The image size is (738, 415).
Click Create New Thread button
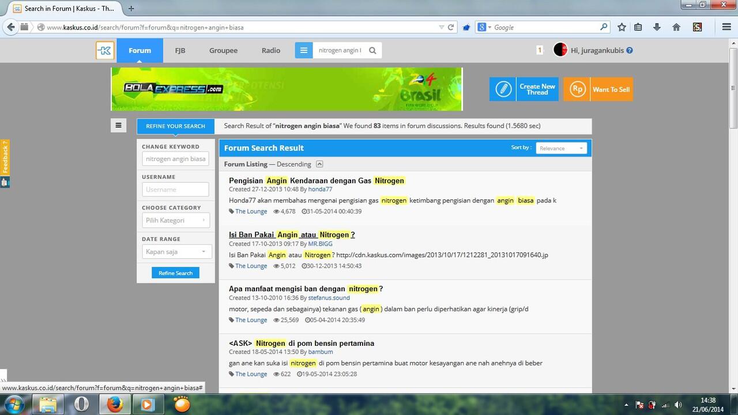pos(524,89)
